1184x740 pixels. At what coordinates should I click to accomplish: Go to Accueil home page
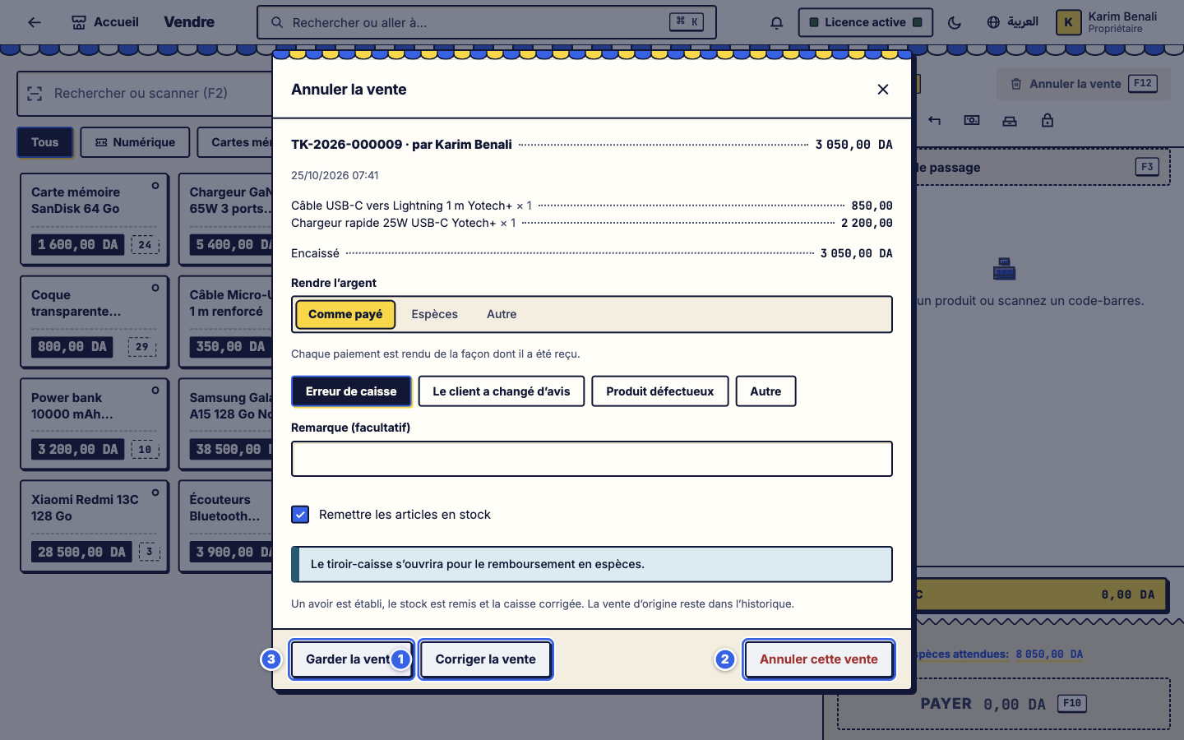[x=104, y=22]
